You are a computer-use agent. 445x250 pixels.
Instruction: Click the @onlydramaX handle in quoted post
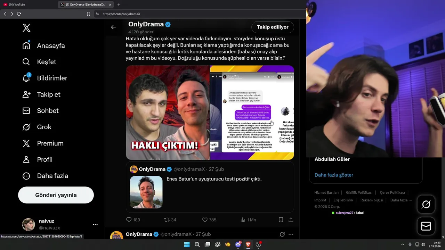tap(189, 169)
